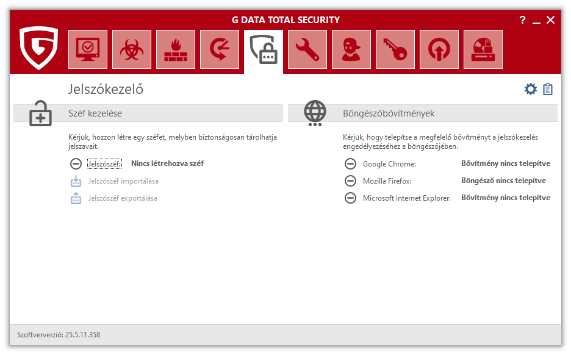Open the Backup restore arrow tab
The image size is (571, 355).
coord(220,49)
